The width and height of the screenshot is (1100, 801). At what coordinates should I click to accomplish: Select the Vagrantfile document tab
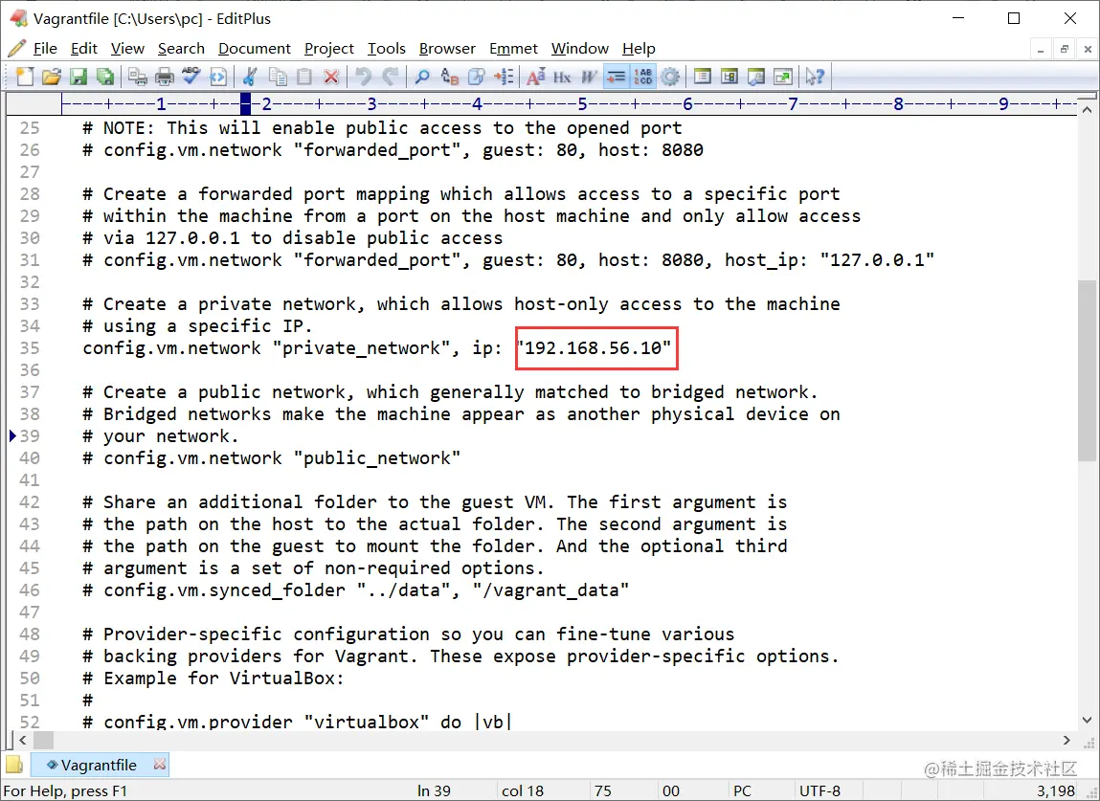click(99, 765)
